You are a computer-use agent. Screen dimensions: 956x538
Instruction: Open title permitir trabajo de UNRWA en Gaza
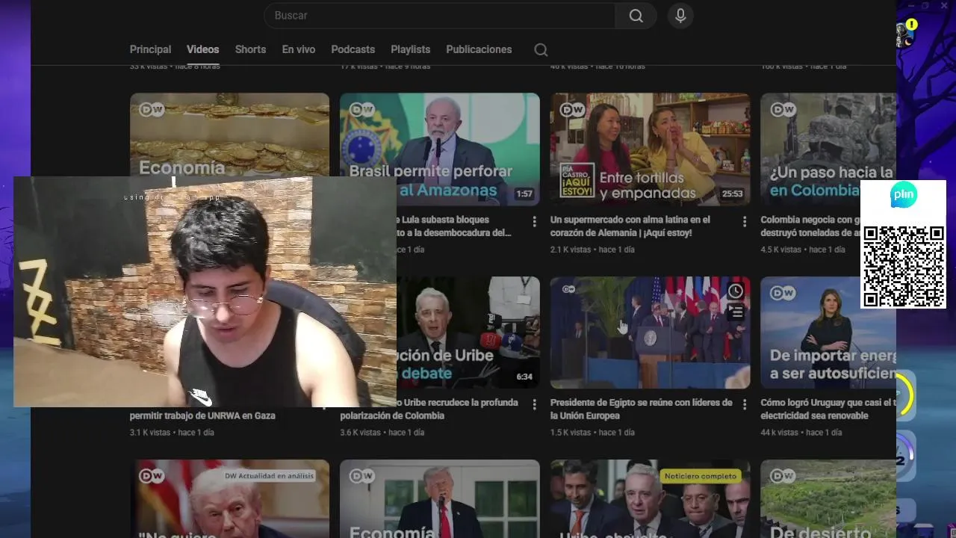[x=202, y=415]
